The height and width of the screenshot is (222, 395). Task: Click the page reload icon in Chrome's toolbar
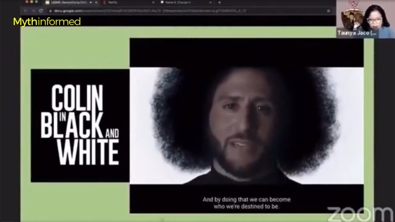(x=41, y=10)
